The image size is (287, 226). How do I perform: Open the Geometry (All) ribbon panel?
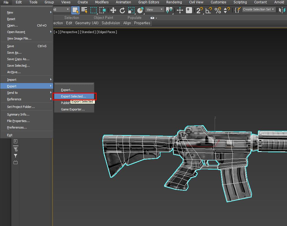(x=87, y=23)
